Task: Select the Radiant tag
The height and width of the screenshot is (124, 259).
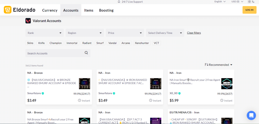Action: [87, 43]
